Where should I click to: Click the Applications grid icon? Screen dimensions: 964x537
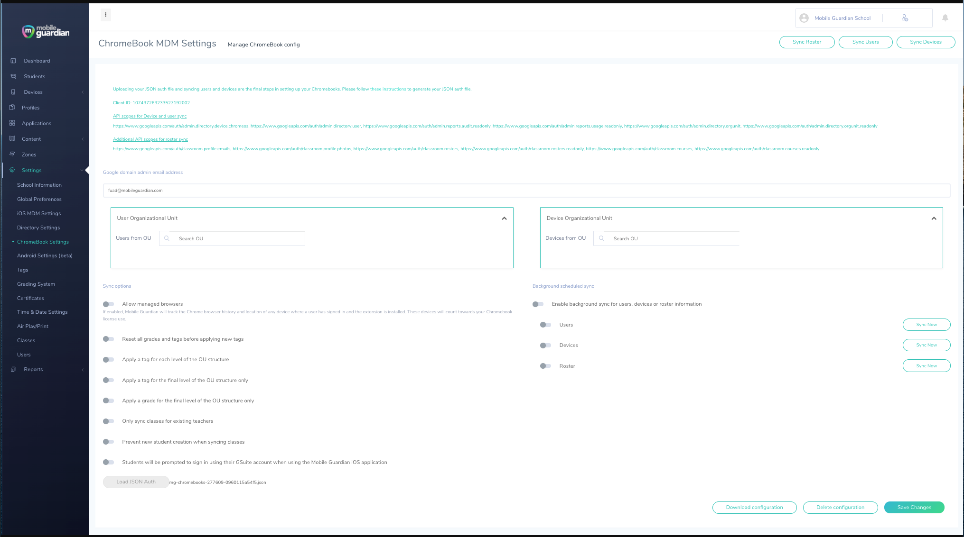click(12, 123)
